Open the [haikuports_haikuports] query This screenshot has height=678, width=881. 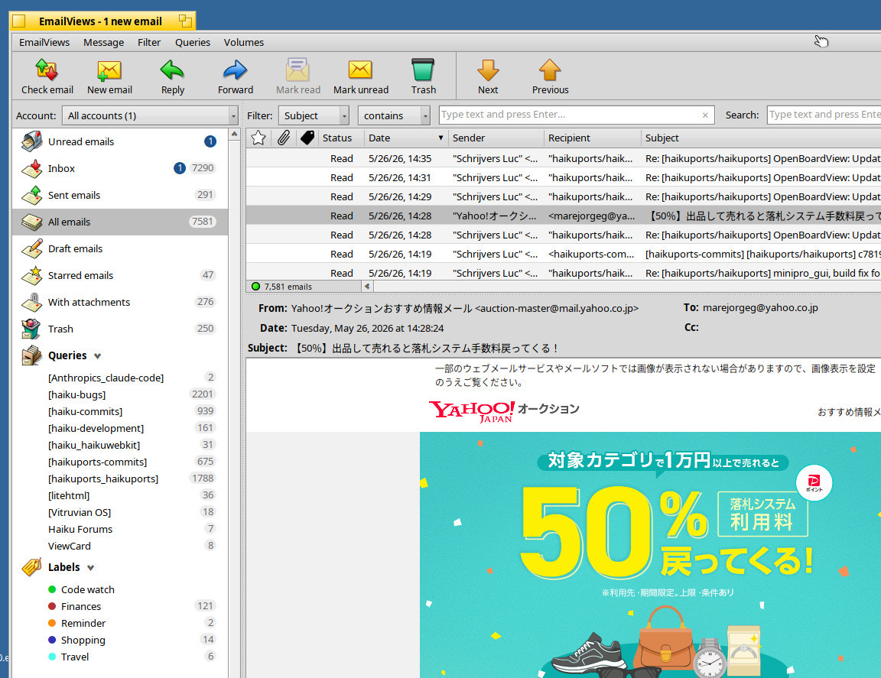(x=120, y=478)
